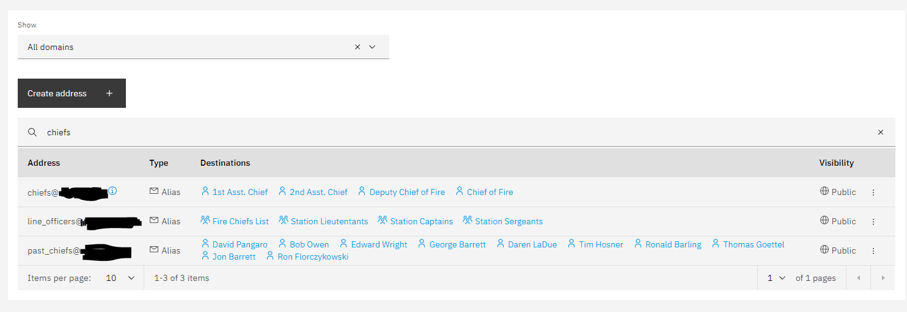Open options menu for line_officers@ row
This screenshot has height=312, width=907.
point(873,222)
